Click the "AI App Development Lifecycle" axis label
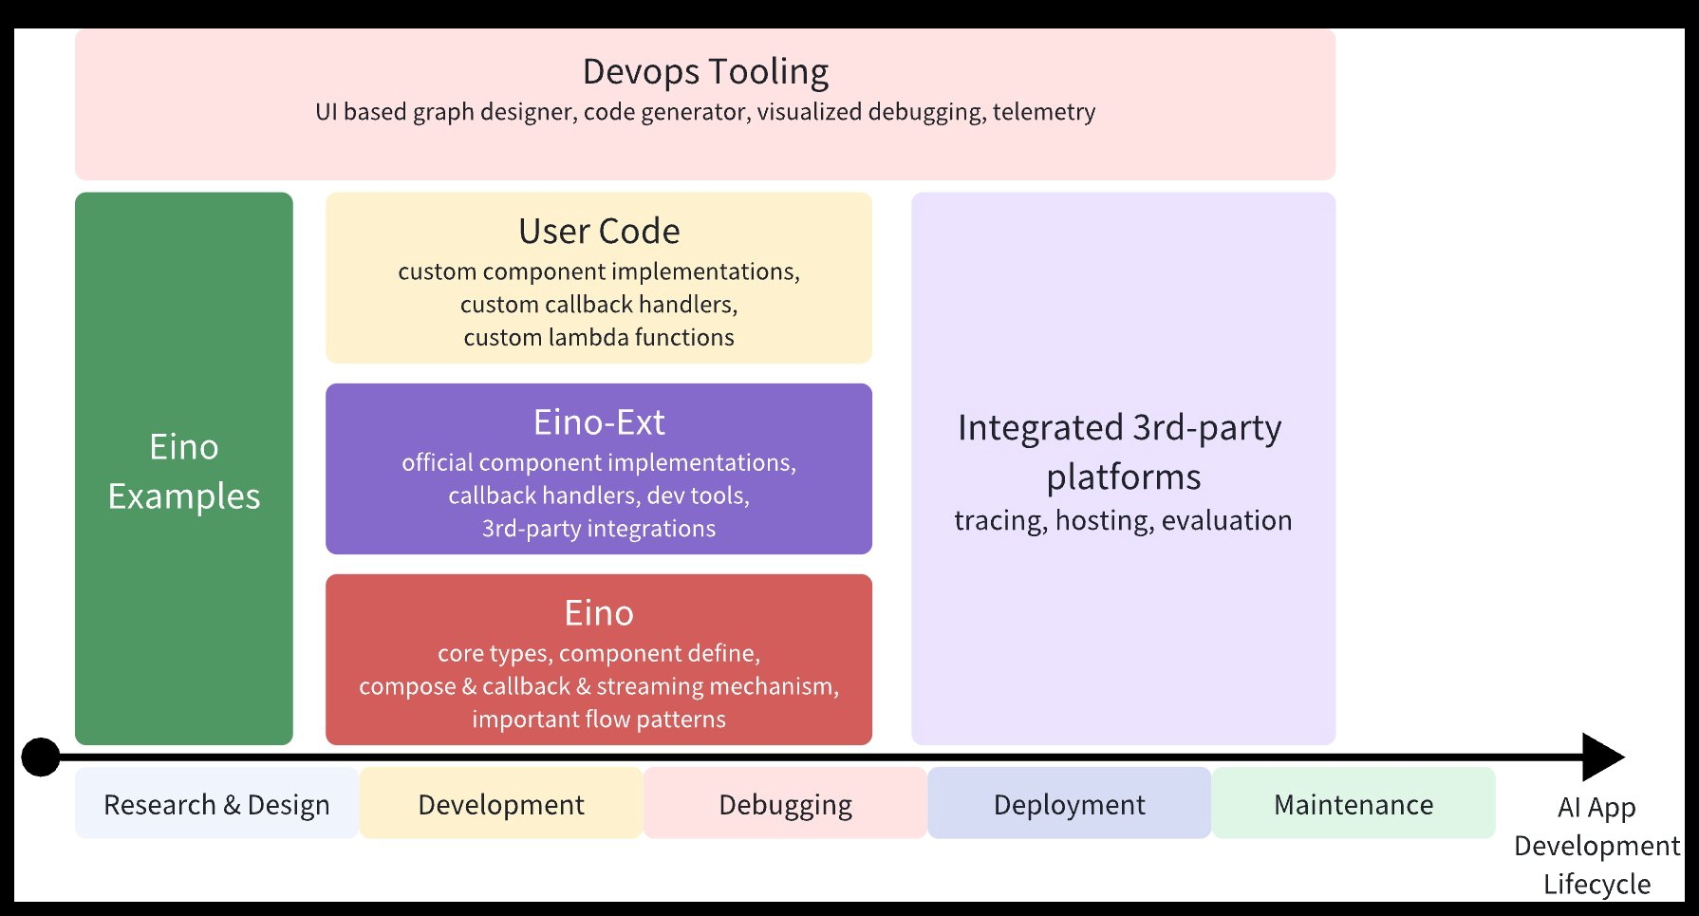The width and height of the screenshot is (1699, 916). click(1597, 846)
